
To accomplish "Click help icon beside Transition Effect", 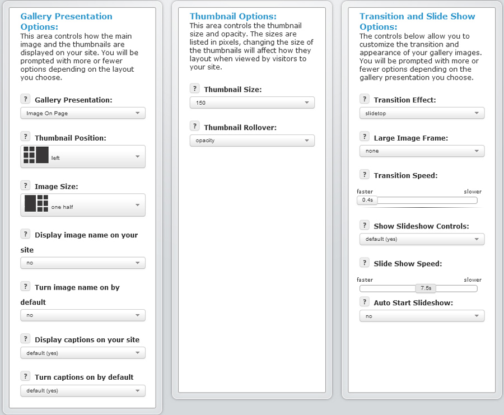I will 364,99.
